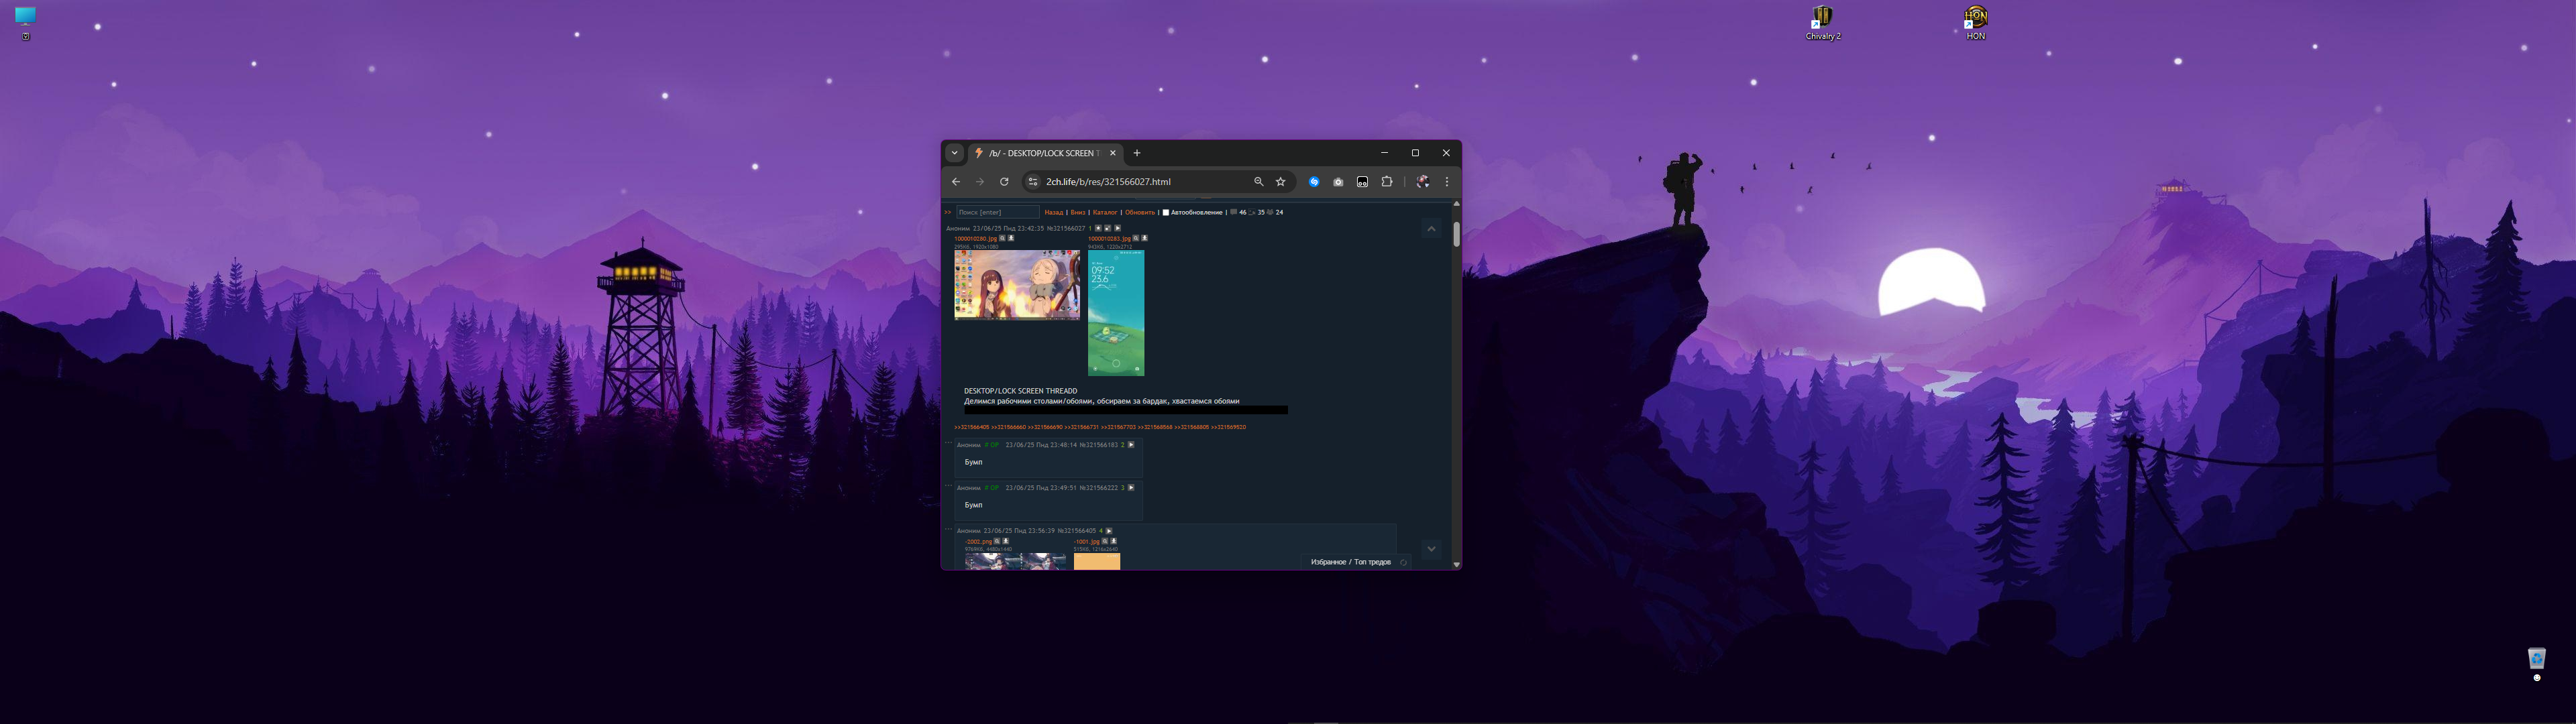Open the Каталог link
The height and width of the screenshot is (724, 2576).
pyautogui.click(x=1105, y=212)
